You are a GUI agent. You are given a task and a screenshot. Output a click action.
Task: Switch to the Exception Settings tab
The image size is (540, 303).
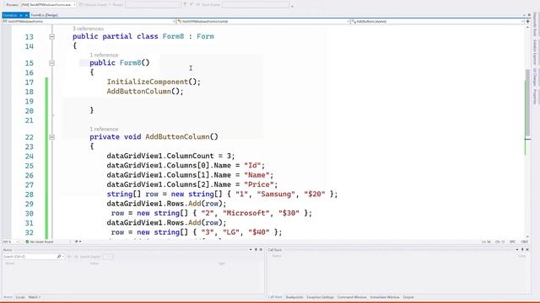(x=321, y=297)
